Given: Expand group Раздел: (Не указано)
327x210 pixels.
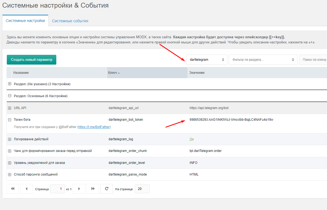Looking at the screenshot, I should pyautogui.click(x=10, y=84).
